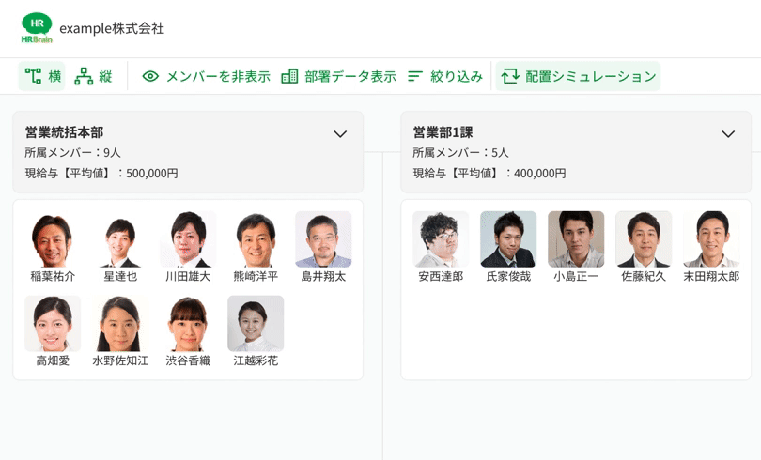
Task: Click 現給与【平均値】：500,000円 text
Action: (101, 173)
